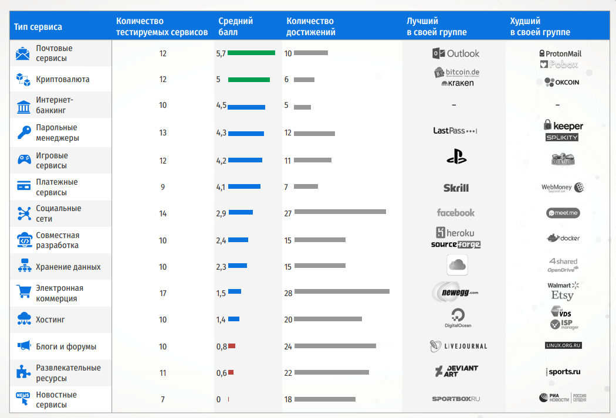616x418 pixels.
Task: Click the Средний балл column header
Action: click(235, 27)
